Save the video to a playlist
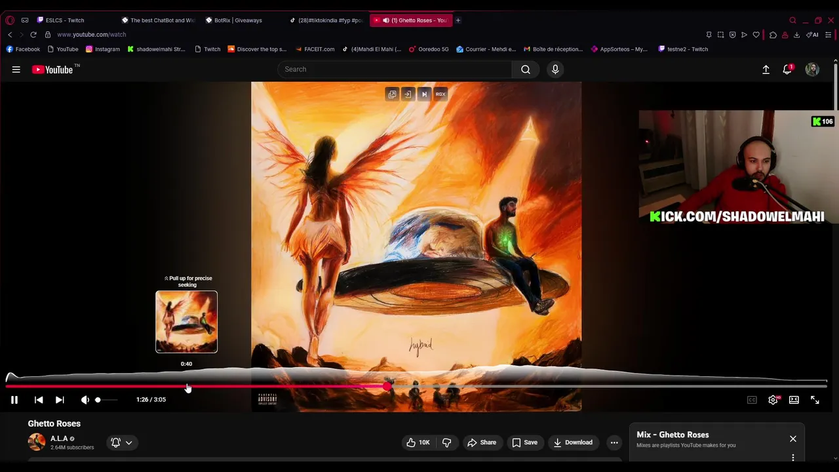Screen dimensions: 839x472 pyautogui.click(x=524, y=442)
